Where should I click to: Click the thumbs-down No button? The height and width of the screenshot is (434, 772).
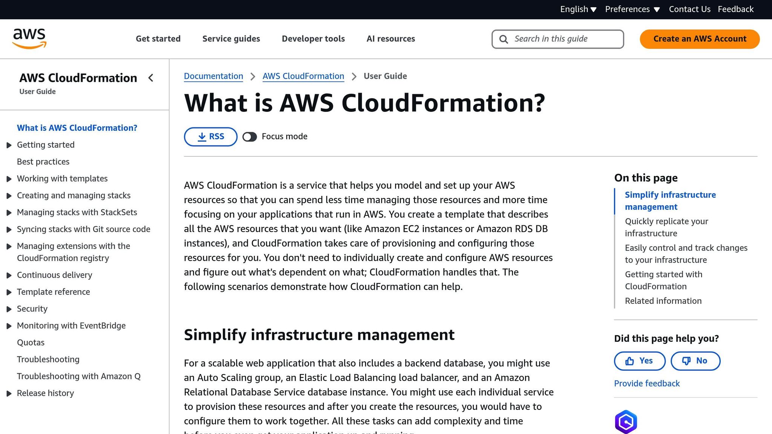coord(695,361)
